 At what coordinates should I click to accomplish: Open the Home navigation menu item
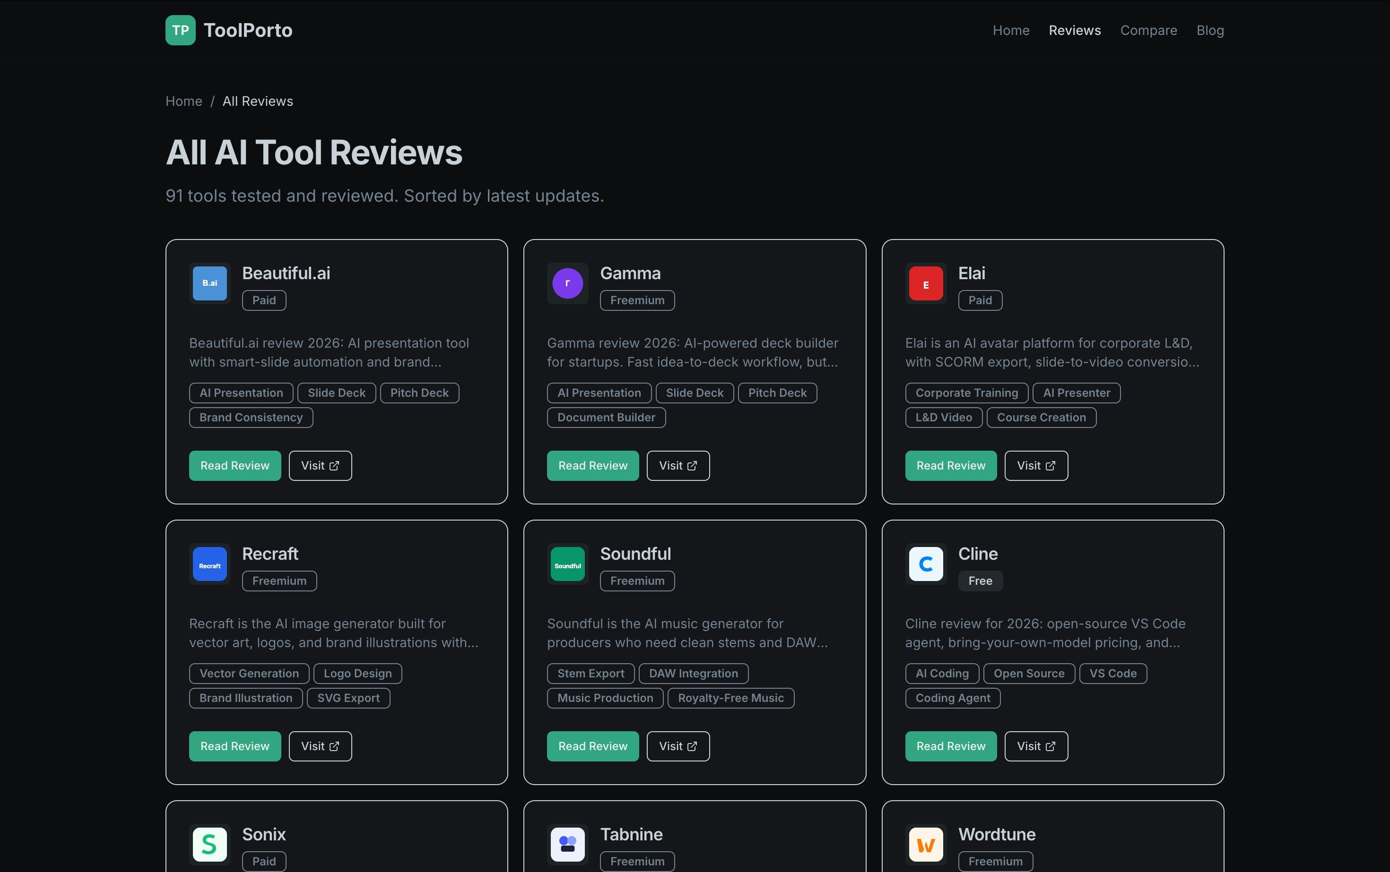(x=1011, y=30)
